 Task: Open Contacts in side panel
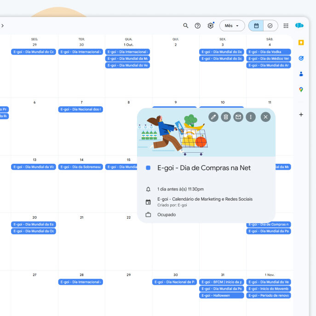tap(301, 74)
